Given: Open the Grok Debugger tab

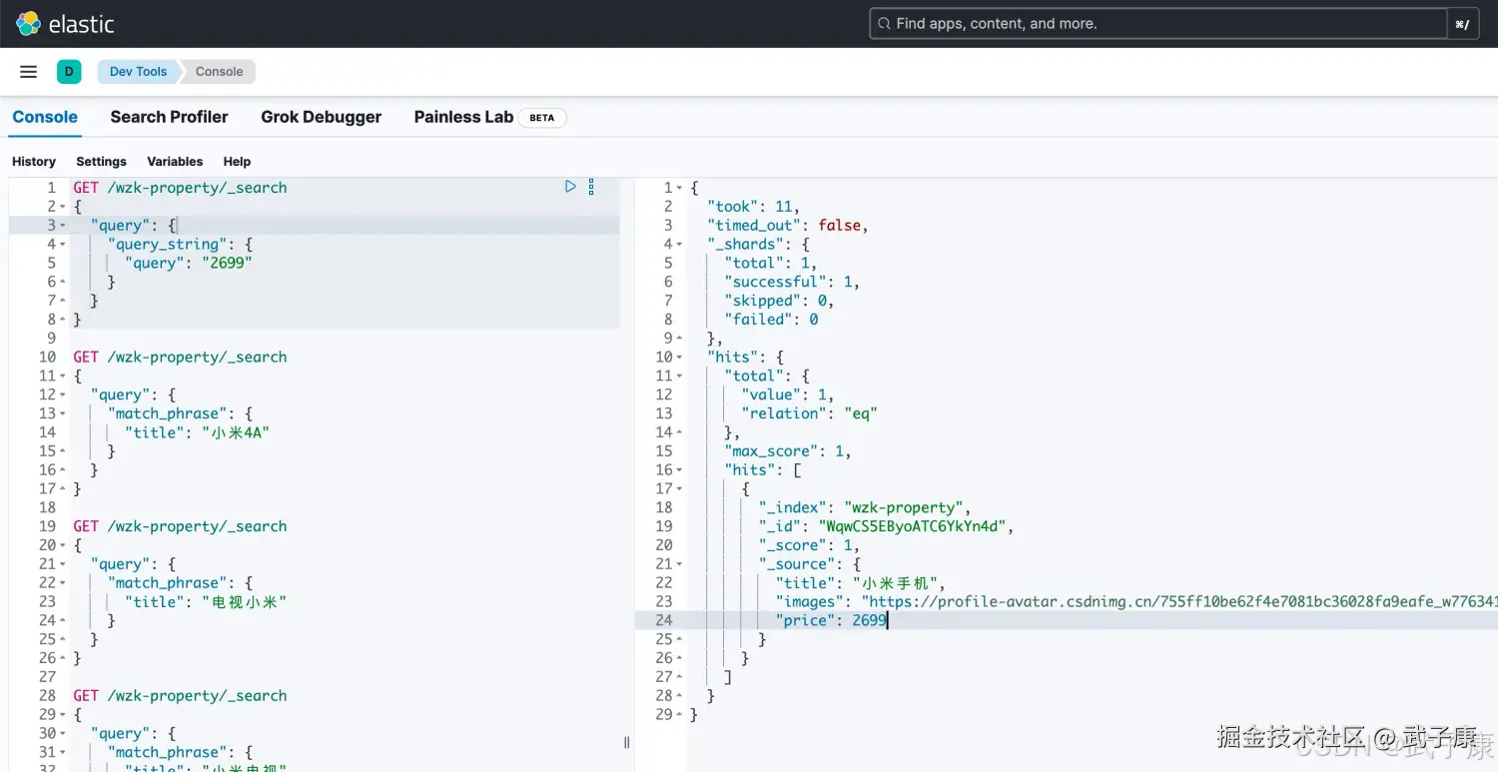Looking at the screenshot, I should 321,117.
